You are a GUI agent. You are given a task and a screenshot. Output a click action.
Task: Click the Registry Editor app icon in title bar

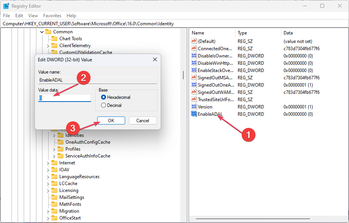[x=6, y=6]
